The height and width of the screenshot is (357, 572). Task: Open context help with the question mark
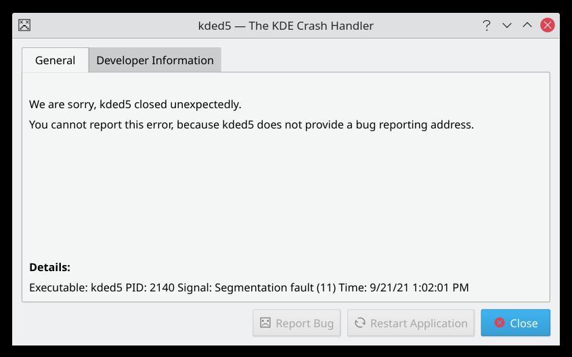coord(486,26)
